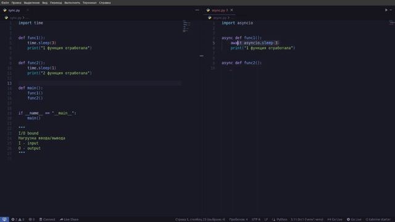Open the Переход menu
The image size is (395, 222).
(x=56, y=2)
